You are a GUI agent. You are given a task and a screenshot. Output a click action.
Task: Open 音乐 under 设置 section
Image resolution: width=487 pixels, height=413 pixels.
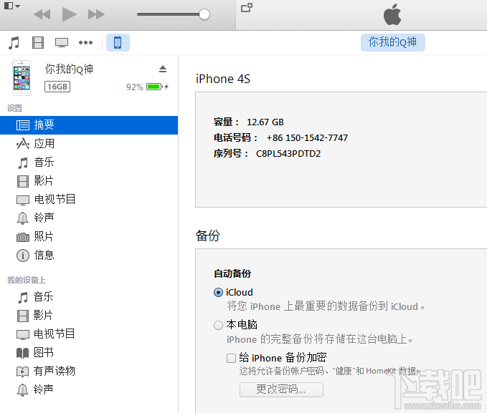pyautogui.click(x=89, y=162)
